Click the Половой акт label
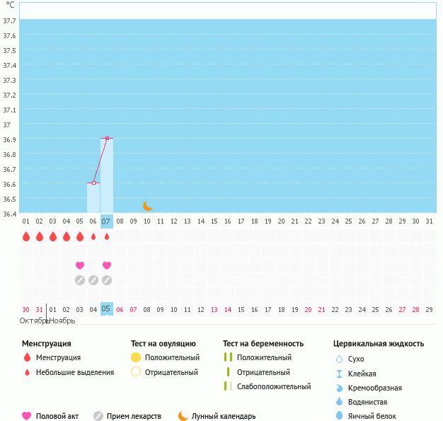The width and height of the screenshot is (443, 421). (57, 416)
